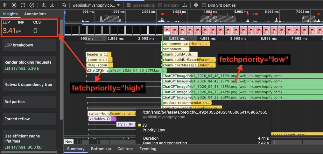323x154 pixels.
Task: Click the reload and record icon
Action: (x=23, y=5)
